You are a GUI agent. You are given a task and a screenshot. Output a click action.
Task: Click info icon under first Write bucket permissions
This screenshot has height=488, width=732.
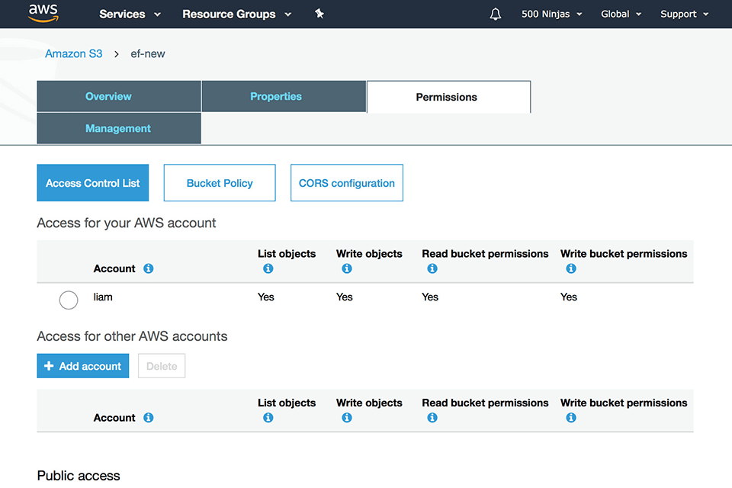click(x=571, y=268)
